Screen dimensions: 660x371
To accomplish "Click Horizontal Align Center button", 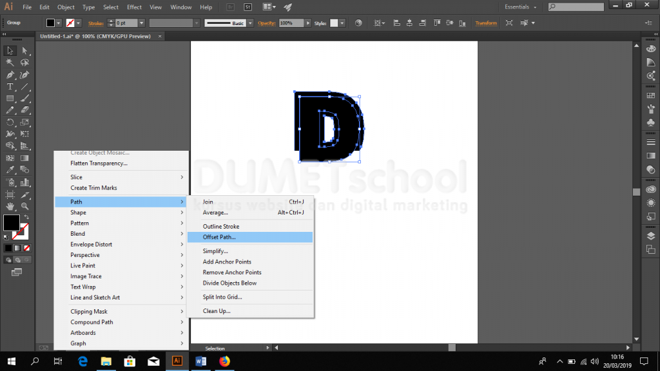I will click(x=409, y=23).
